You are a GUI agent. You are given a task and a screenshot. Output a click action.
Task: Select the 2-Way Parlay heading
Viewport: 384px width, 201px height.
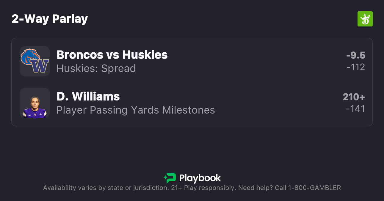pyautogui.click(x=50, y=19)
